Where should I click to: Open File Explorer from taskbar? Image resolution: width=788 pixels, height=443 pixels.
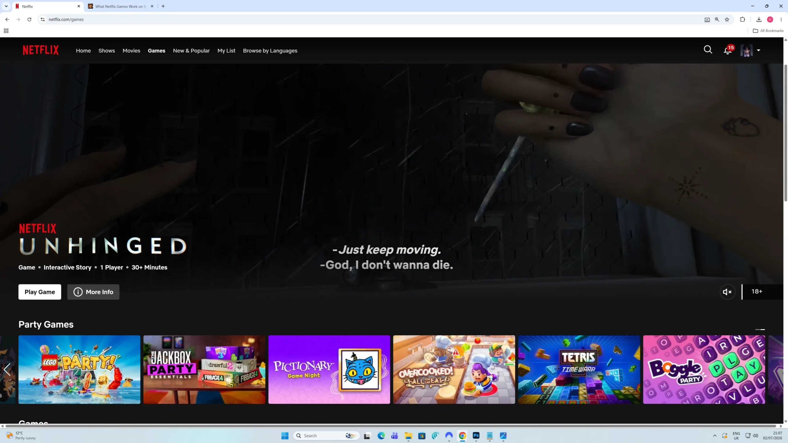click(x=408, y=436)
